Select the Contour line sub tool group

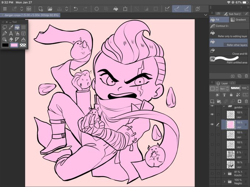coord(219,26)
